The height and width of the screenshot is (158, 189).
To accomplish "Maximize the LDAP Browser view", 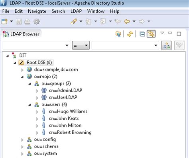I will (x=179, y=34).
